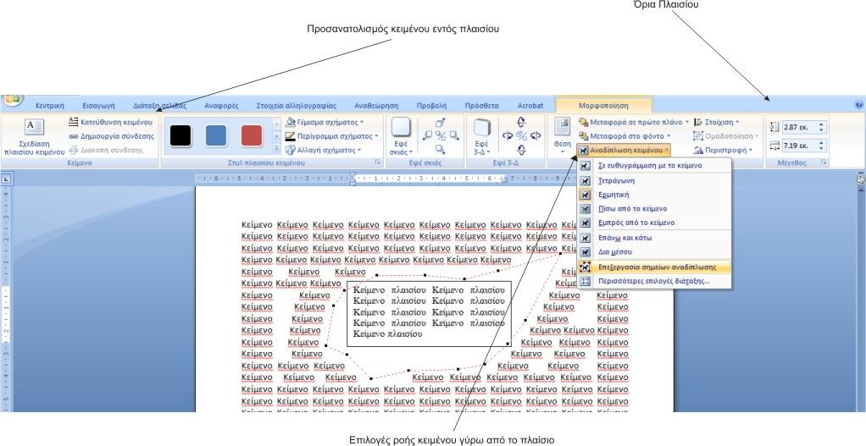Image resolution: width=866 pixels, height=446 pixels.
Task: Open the Διάταξη σελίδας tab
Action: pos(159,105)
